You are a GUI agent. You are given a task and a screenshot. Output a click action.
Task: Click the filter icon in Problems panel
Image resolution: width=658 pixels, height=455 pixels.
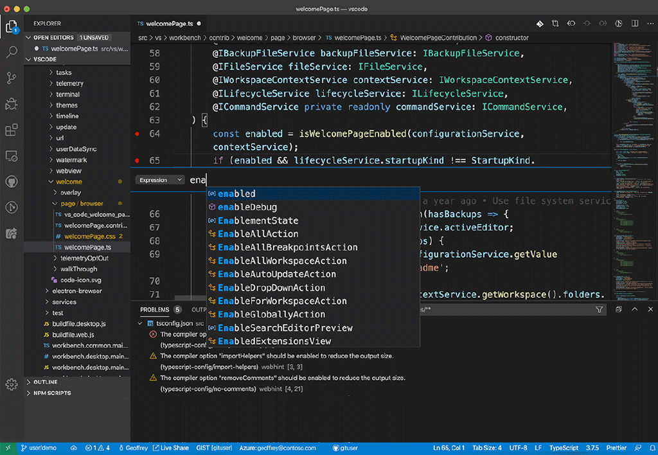pyautogui.click(x=600, y=310)
